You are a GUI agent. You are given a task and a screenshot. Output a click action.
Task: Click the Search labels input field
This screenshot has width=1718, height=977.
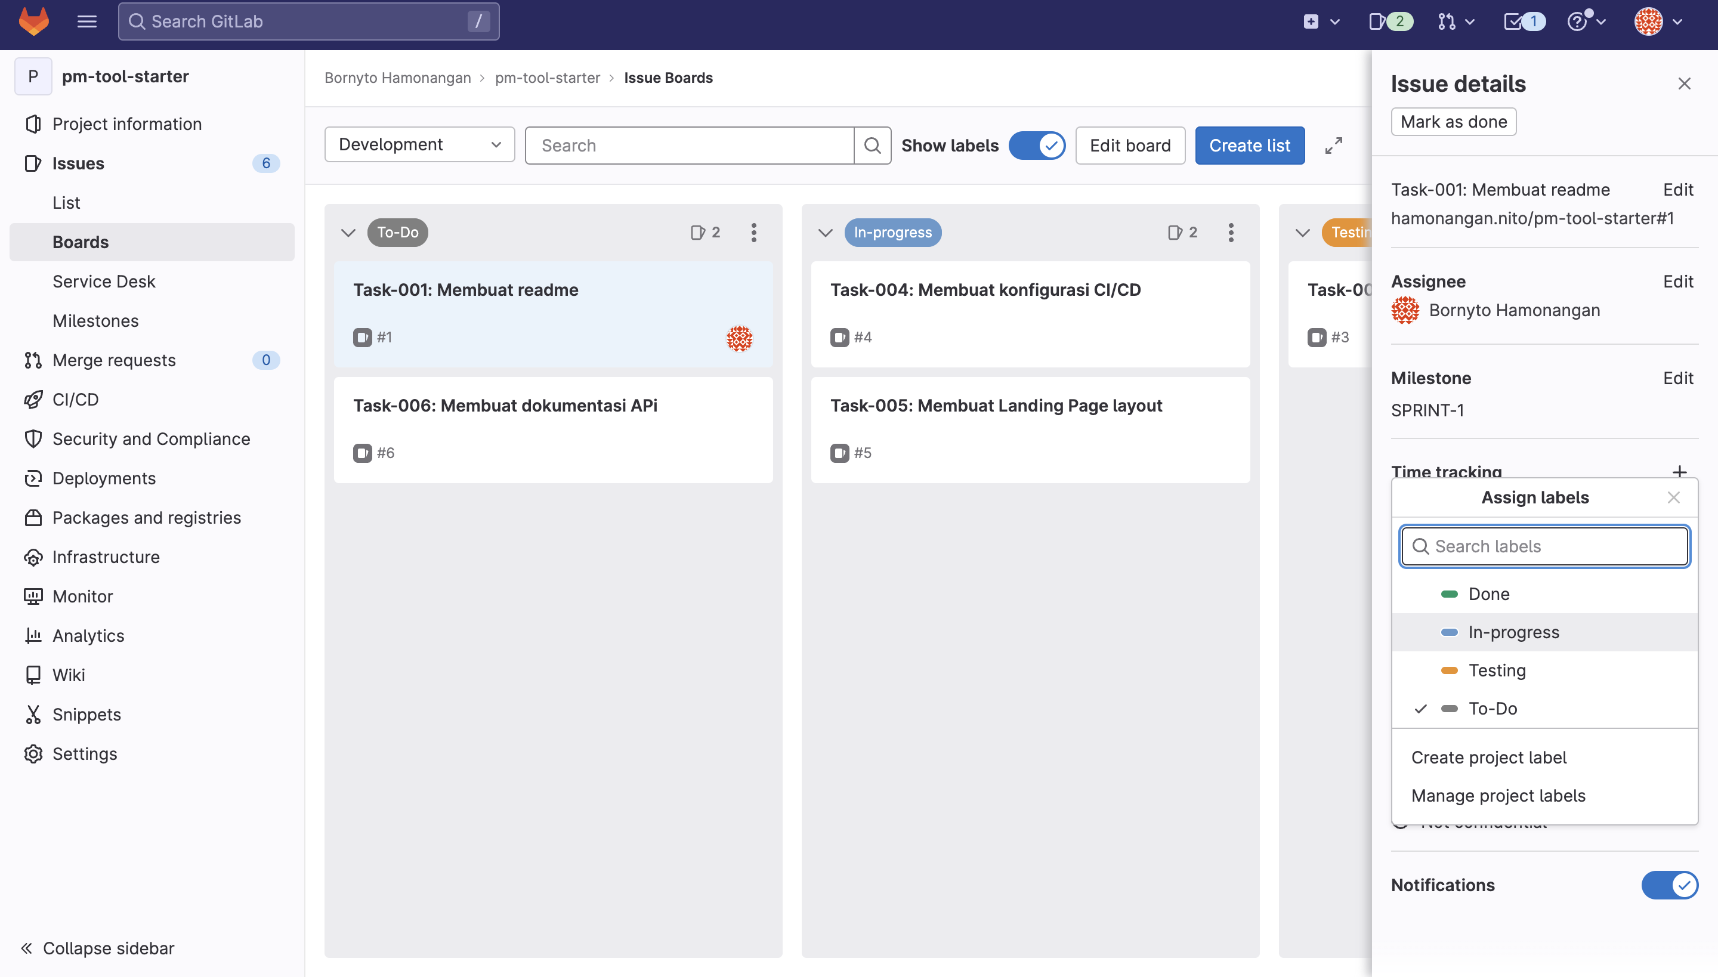1544,546
